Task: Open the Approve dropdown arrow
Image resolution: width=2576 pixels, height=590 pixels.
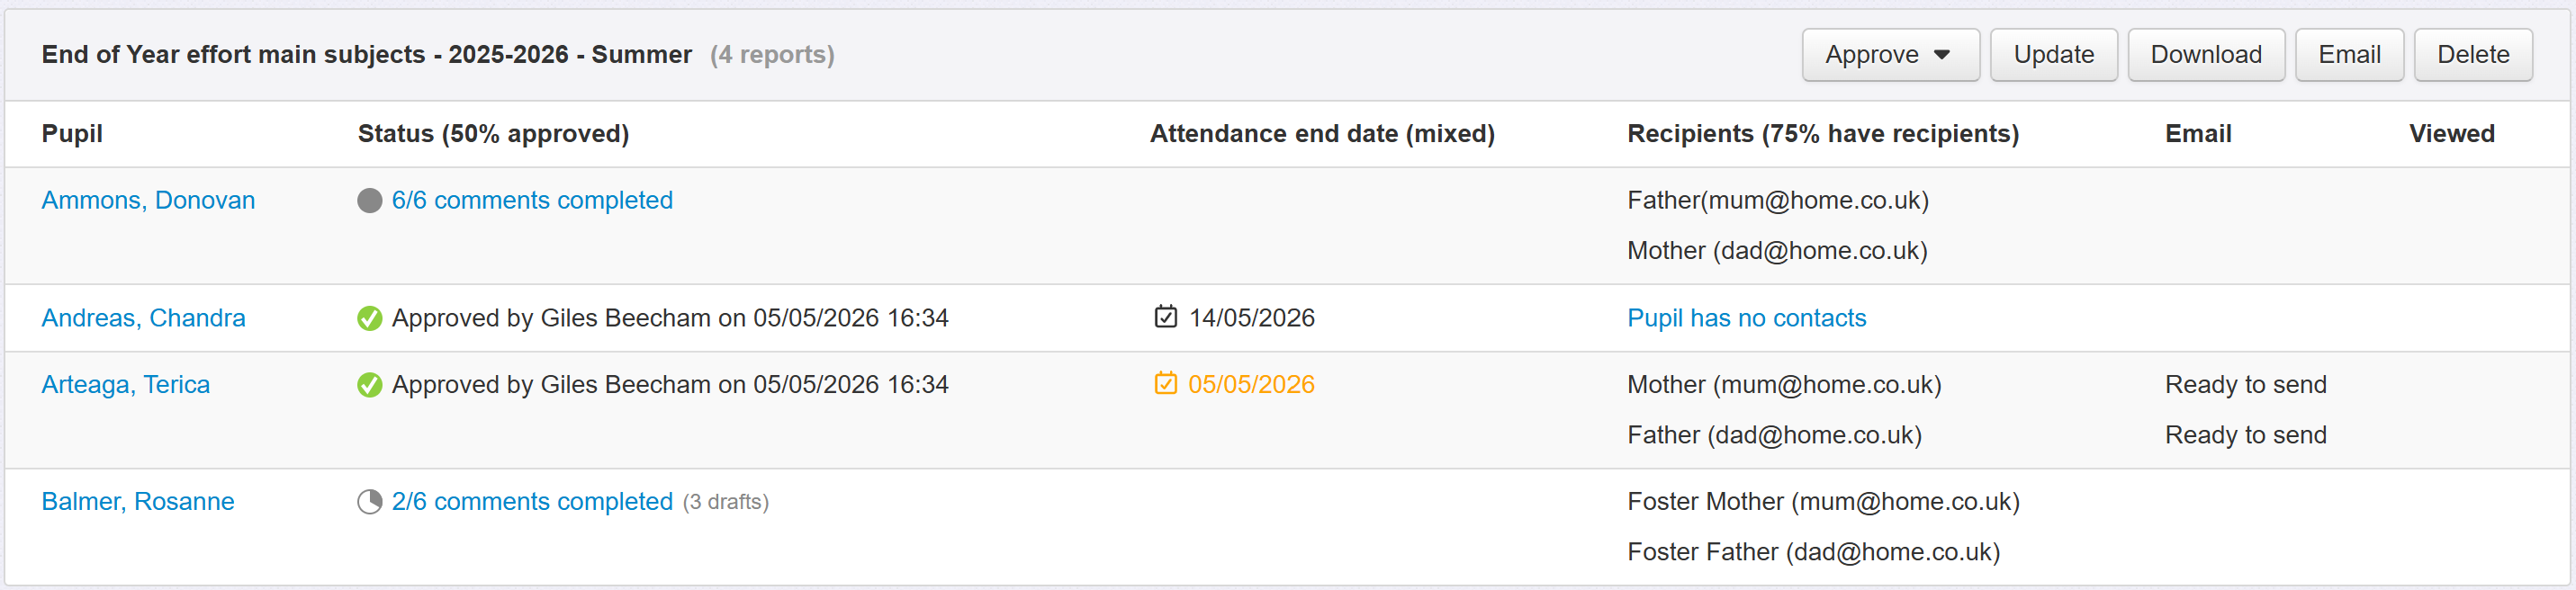Action: pos(1941,55)
